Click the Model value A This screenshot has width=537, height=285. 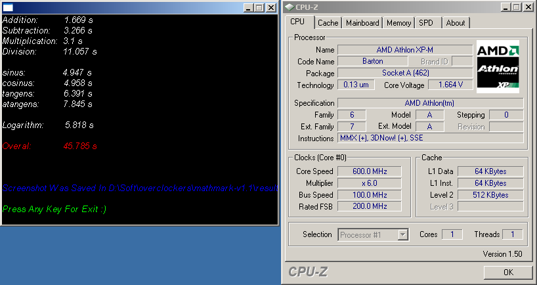(x=429, y=115)
